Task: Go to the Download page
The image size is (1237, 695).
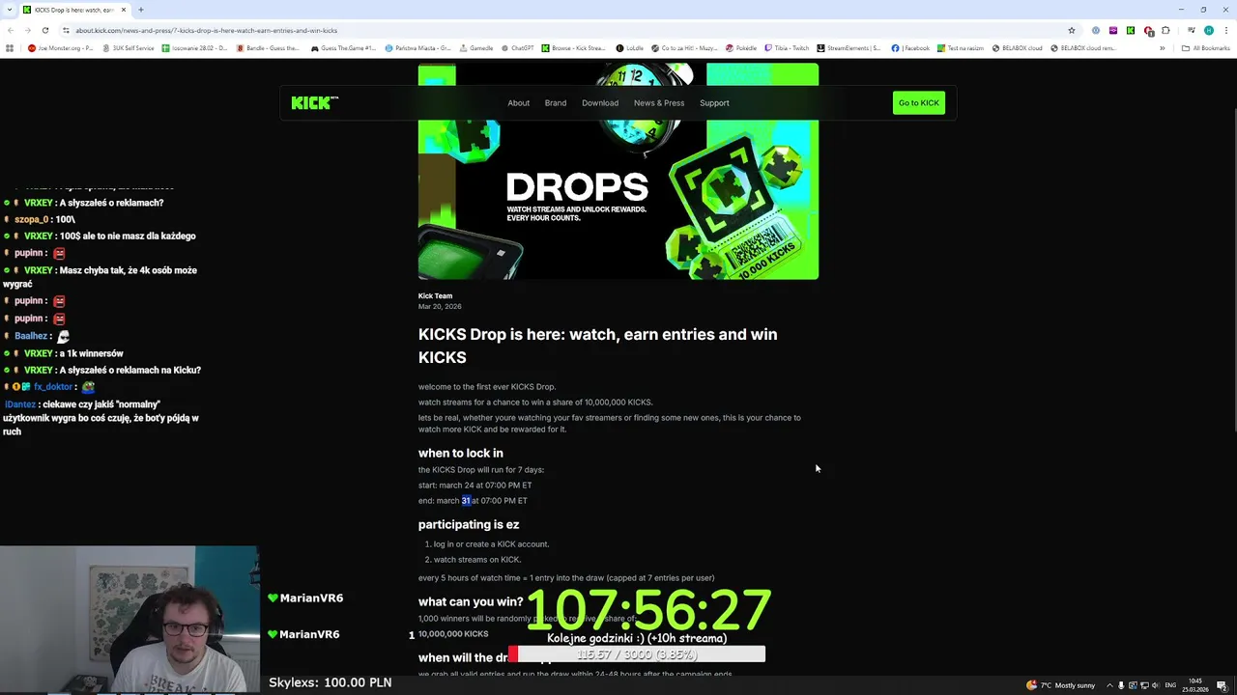Action: coord(599,103)
